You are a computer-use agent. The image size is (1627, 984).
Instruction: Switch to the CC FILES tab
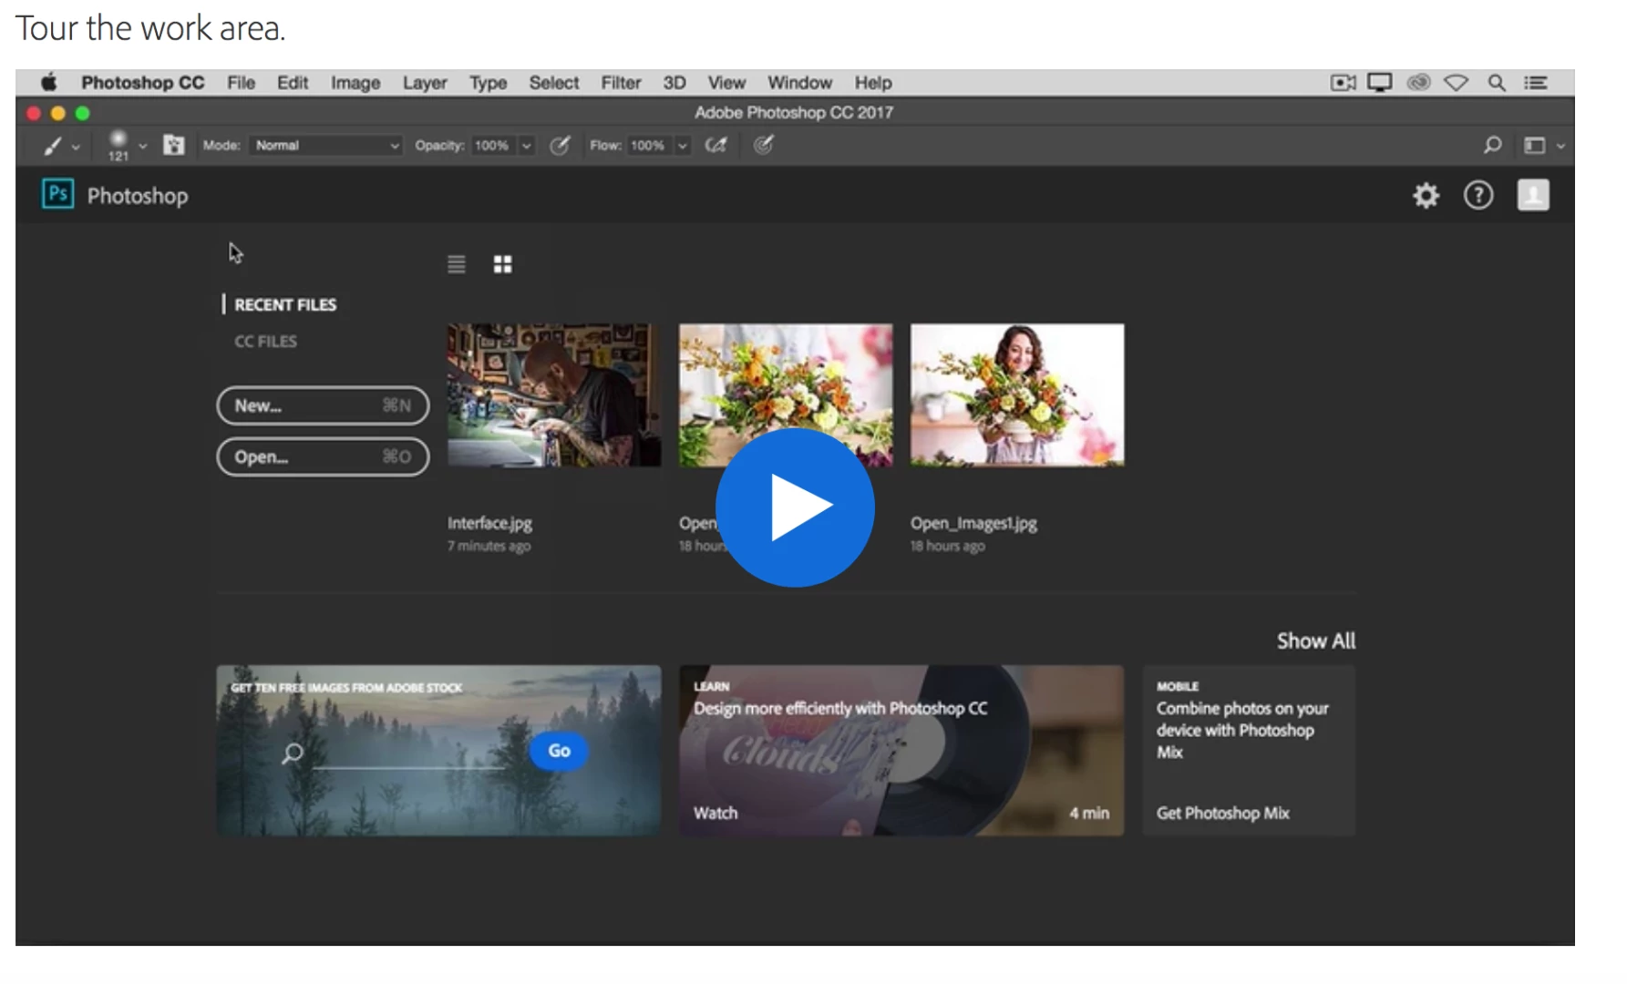[265, 341]
